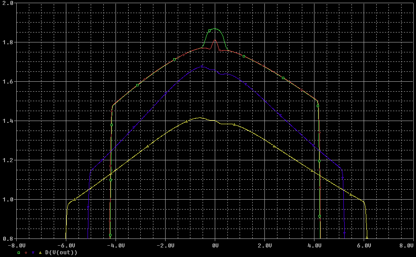Click the yellow triangle legend marker
The image size is (416, 257).
pyautogui.click(x=42, y=252)
